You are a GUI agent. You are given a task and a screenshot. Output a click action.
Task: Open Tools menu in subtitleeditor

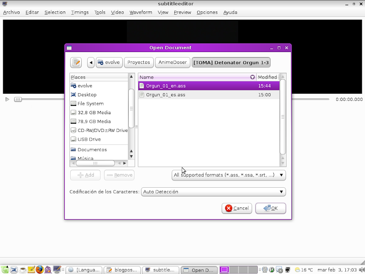click(x=99, y=12)
